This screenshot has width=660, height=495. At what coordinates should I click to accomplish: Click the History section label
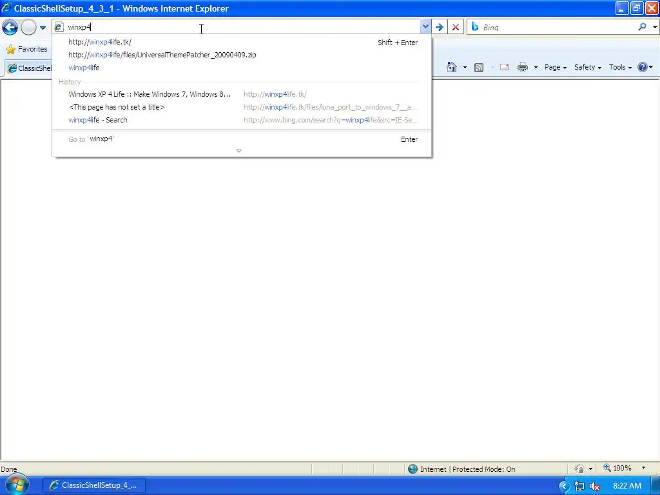coord(70,82)
